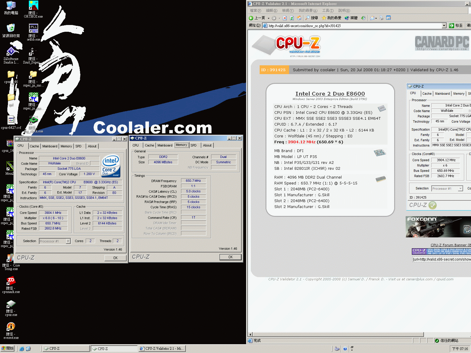Image resolution: width=471 pixels, height=353 pixels.
Task: Open the Mail button dropdown arrow
Action: [x=376, y=18]
